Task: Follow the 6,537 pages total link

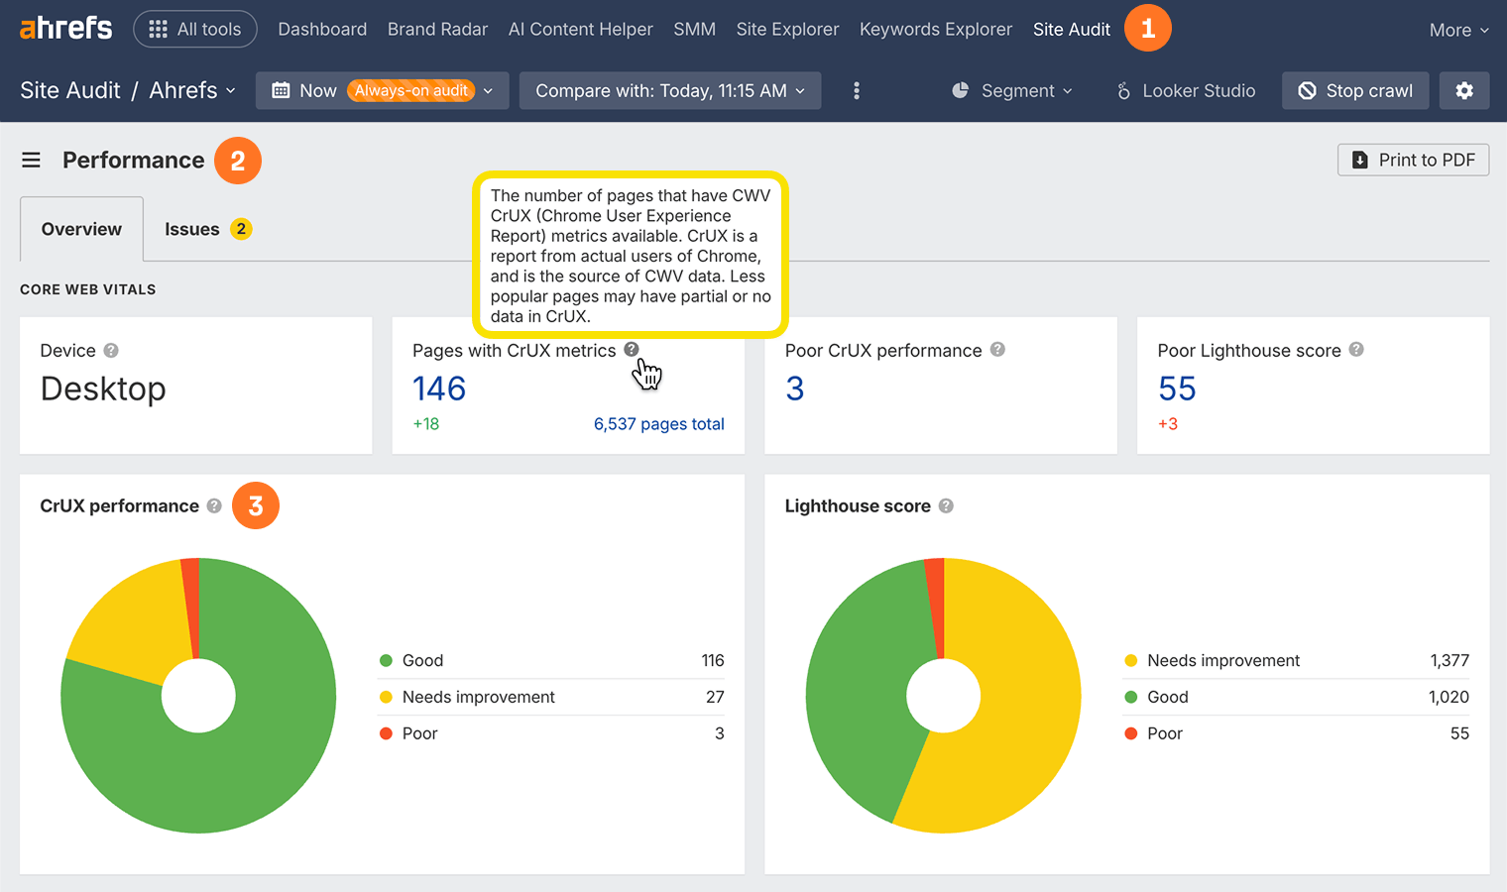Action: tap(658, 423)
